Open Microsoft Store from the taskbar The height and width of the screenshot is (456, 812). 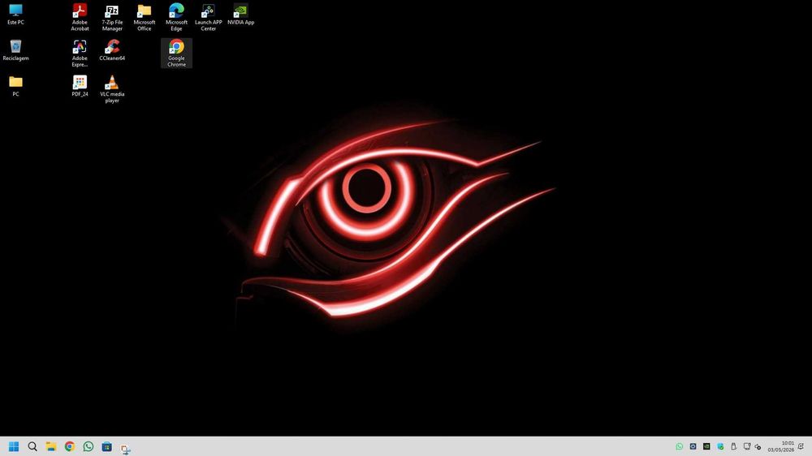tap(106, 446)
